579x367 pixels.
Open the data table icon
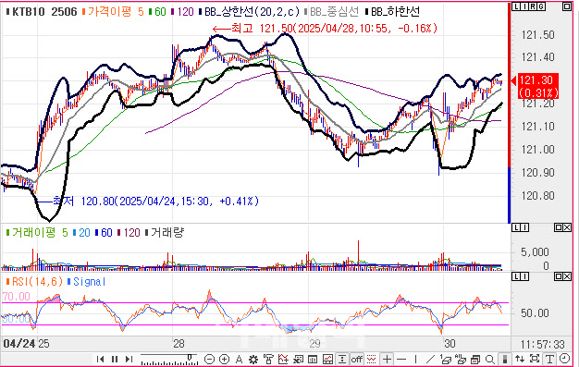[x=313, y=359]
